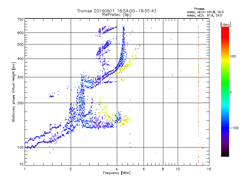Click the "[deg]" colorbar unit label
Screen dimensions: 246x184
click(226, 25)
